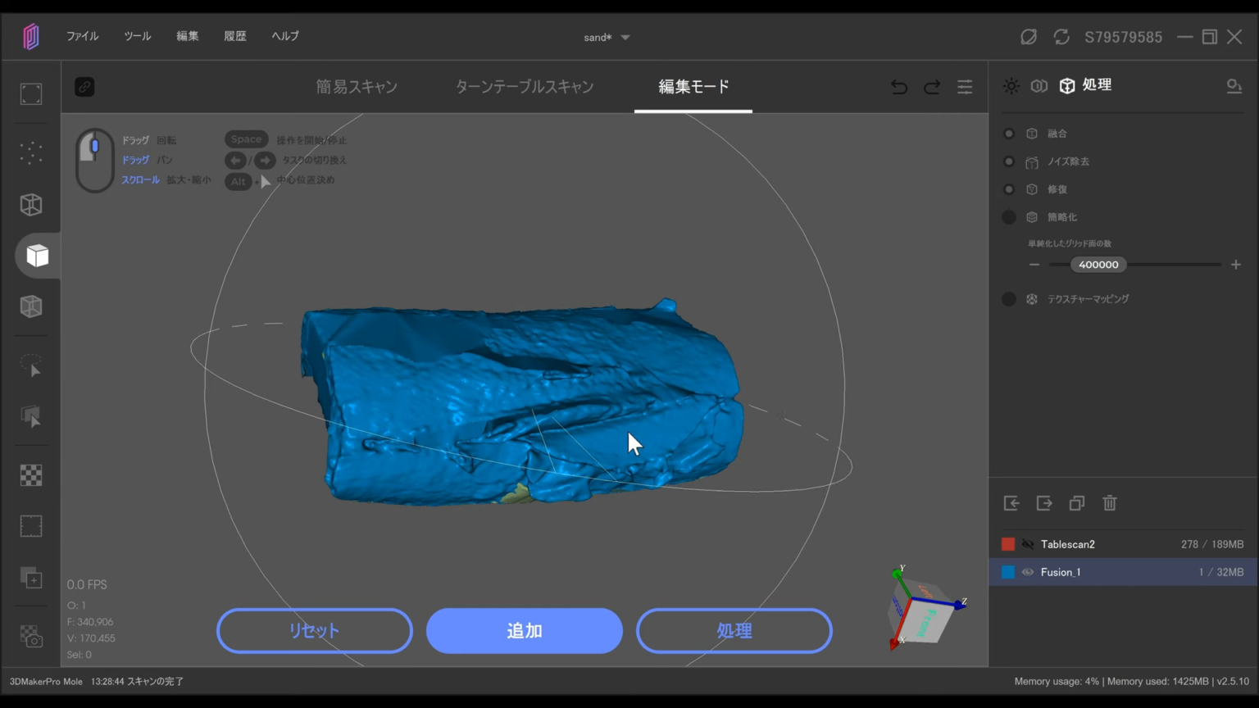
Task: Click the export icon in the layers panel toolbar
Action: click(1044, 503)
